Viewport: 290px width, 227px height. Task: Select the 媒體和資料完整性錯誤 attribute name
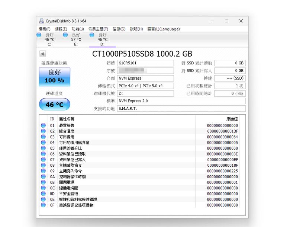point(78,199)
